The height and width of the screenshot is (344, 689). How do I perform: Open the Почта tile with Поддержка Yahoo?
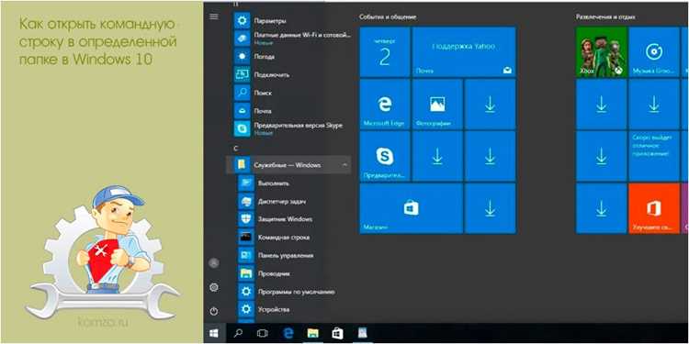tap(464, 51)
